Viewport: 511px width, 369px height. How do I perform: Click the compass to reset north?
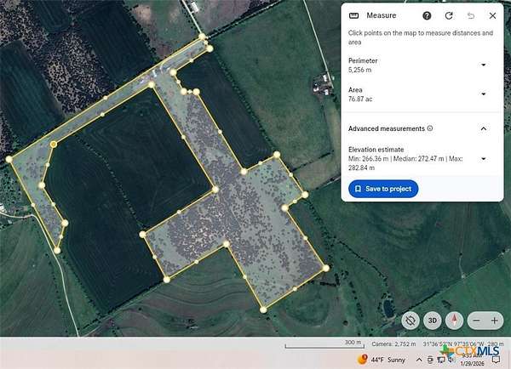pos(456,321)
